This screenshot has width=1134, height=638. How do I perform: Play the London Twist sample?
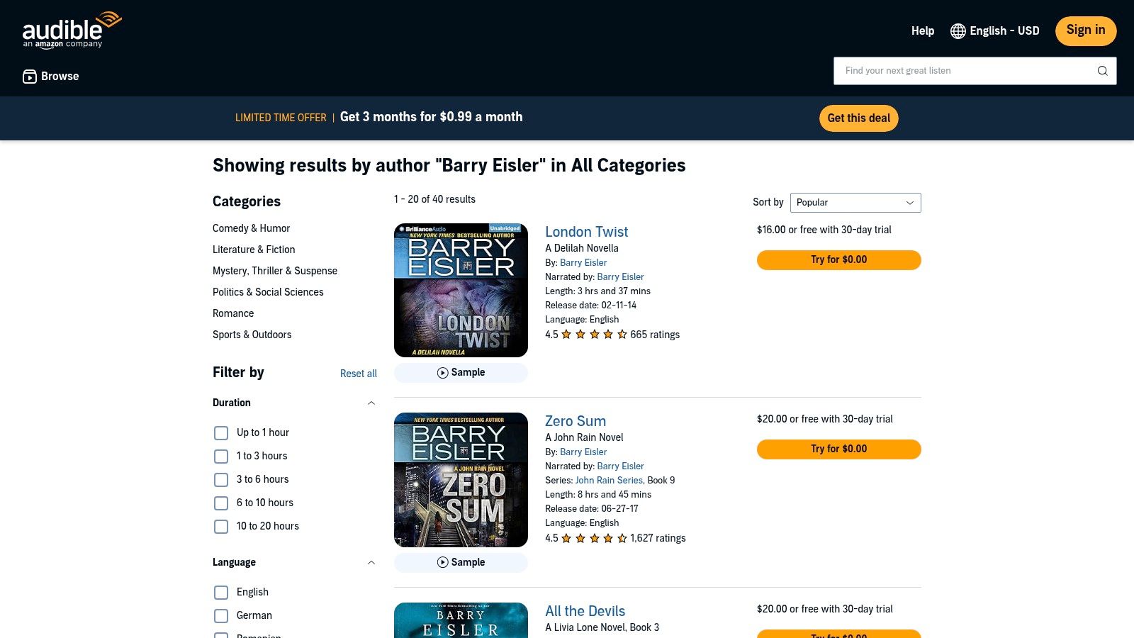[461, 373]
